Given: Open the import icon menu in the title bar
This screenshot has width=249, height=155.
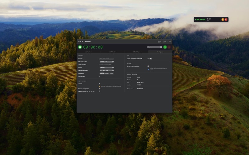Looking at the screenshot, I should point(159,42).
